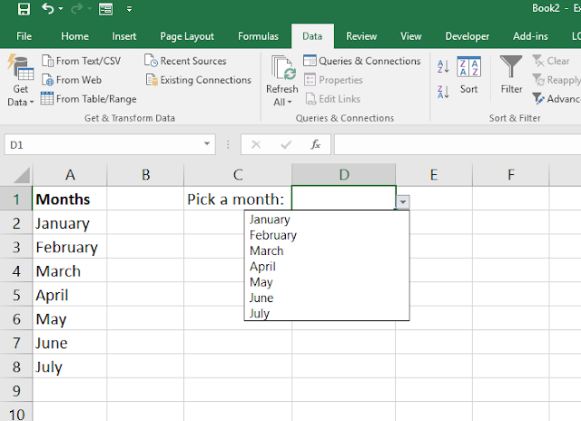Image resolution: width=581 pixels, height=421 pixels.
Task: Click inside the formula bar
Action: tap(454, 144)
